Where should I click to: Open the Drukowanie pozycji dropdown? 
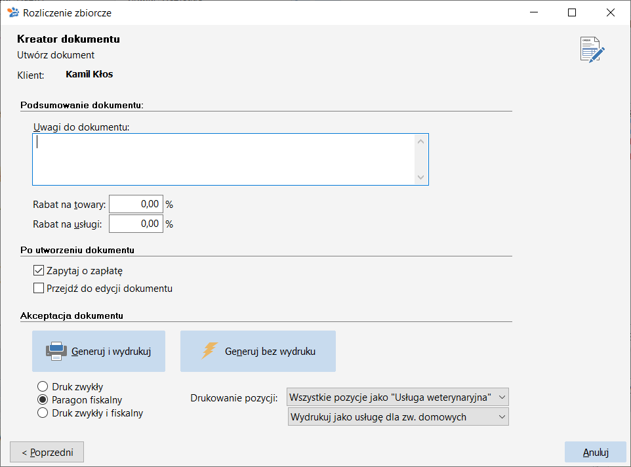pos(397,397)
